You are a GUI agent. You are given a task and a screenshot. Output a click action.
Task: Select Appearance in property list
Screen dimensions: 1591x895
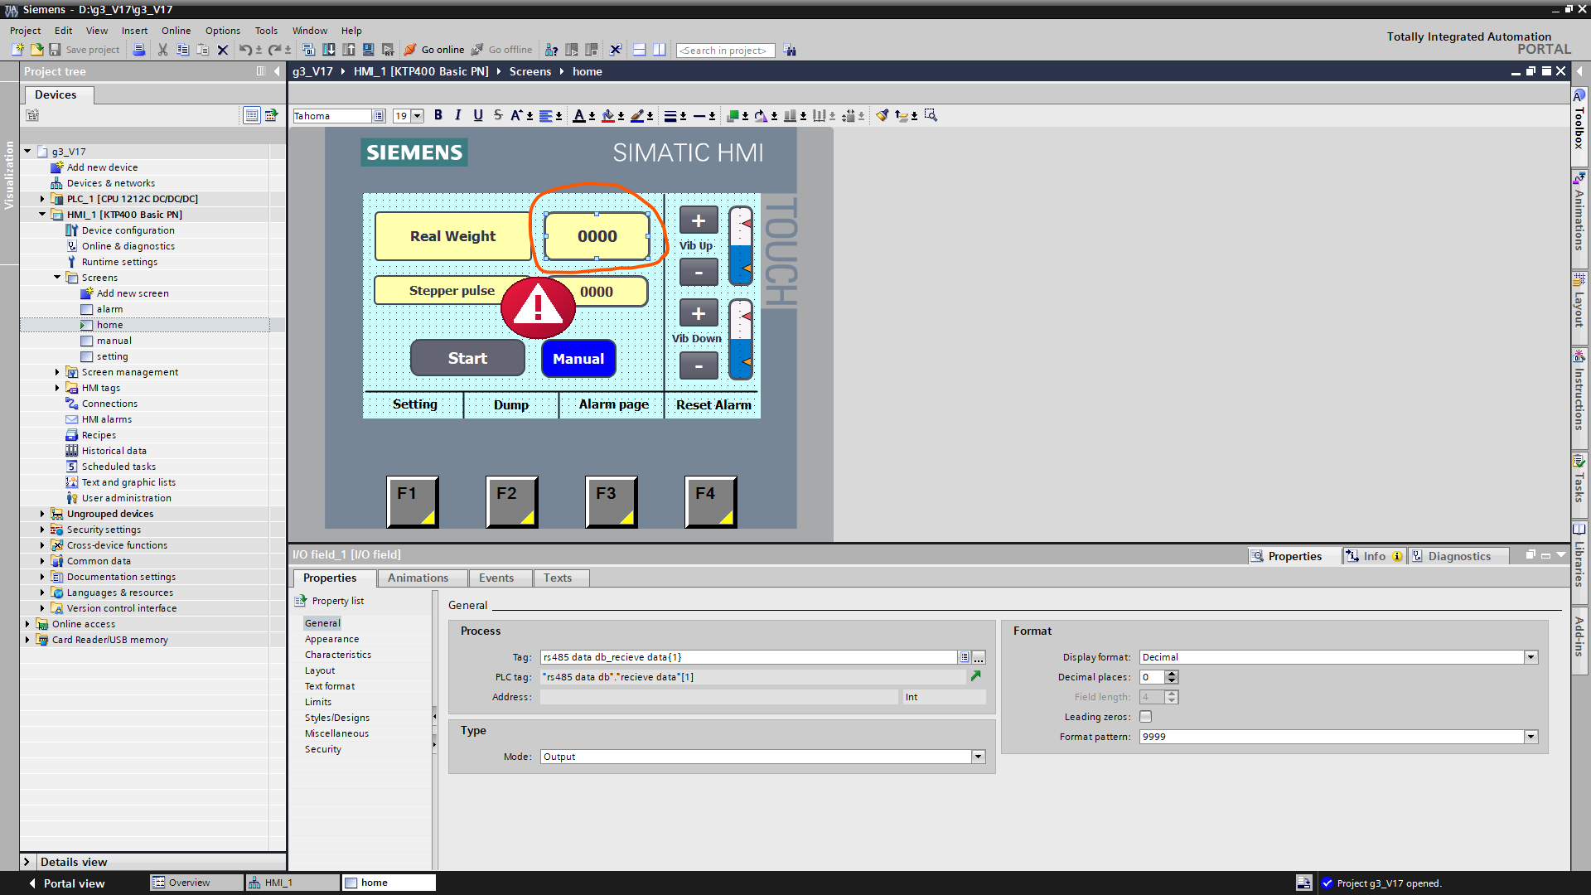coord(331,639)
